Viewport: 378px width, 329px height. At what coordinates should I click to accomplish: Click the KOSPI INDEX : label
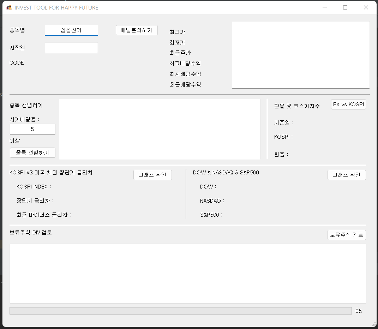34,187
